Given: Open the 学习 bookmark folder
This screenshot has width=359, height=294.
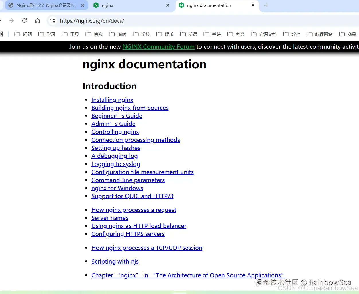Looking at the screenshot, I should 47,34.
